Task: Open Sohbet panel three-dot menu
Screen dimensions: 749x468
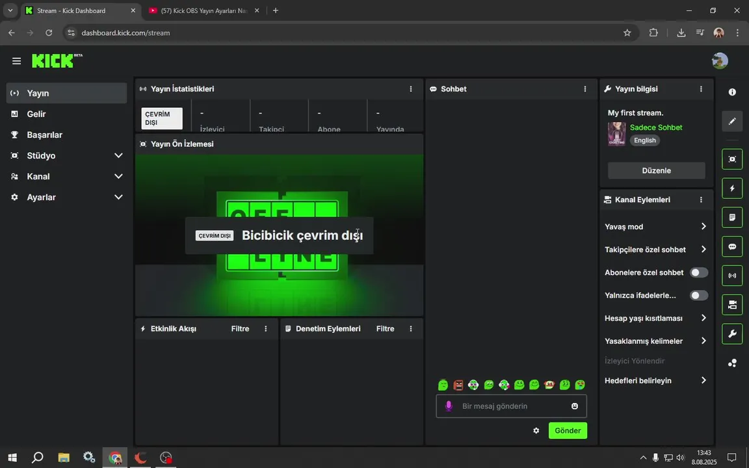Action: [x=585, y=89]
